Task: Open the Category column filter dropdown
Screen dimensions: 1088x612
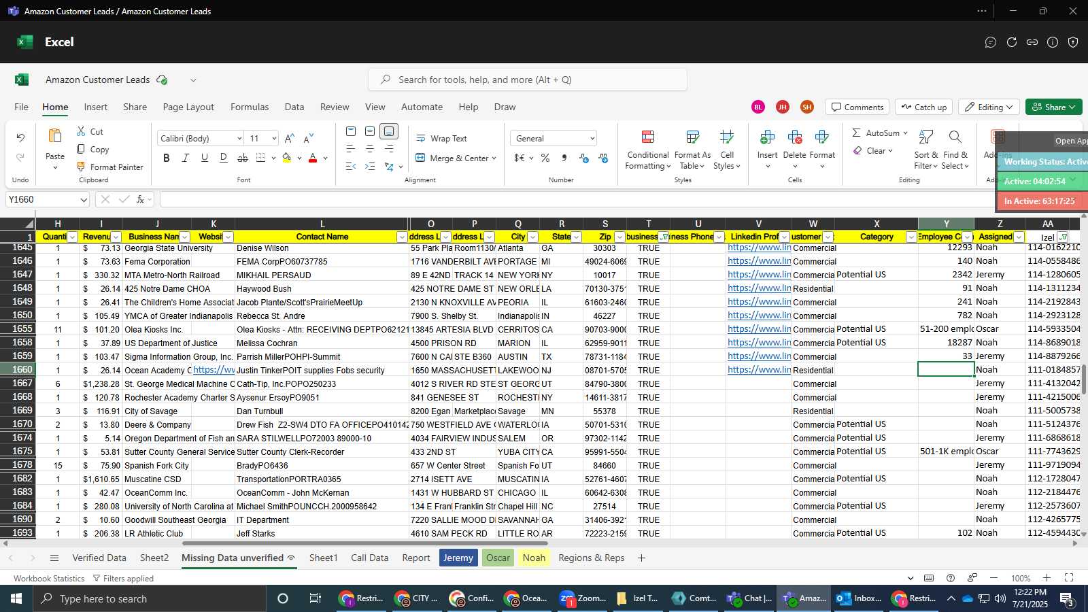Action: click(911, 237)
